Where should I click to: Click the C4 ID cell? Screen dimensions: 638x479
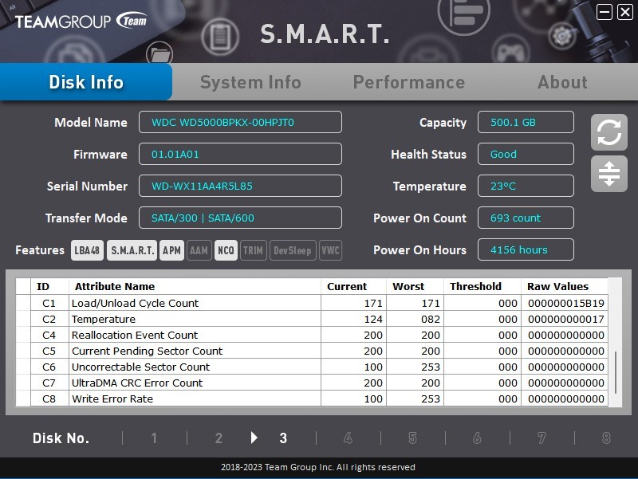[x=49, y=335]
